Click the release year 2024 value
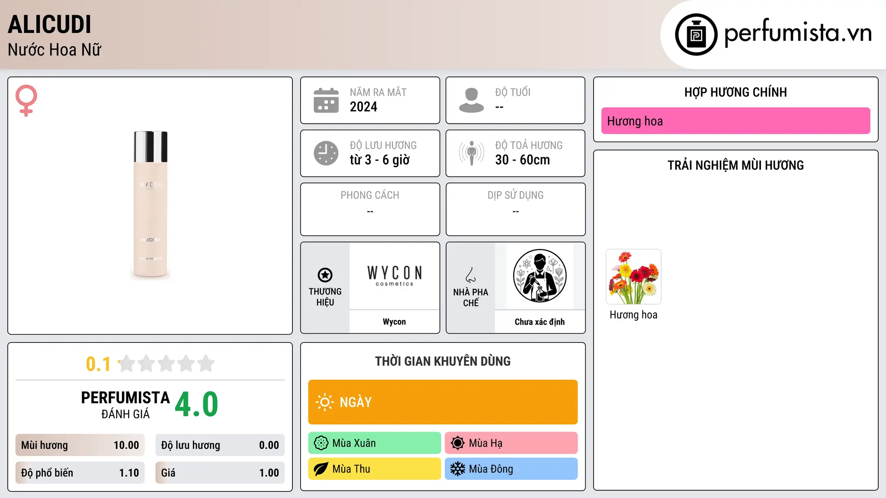Viewport: 886px width, 498px height. [x=363, y=107]
